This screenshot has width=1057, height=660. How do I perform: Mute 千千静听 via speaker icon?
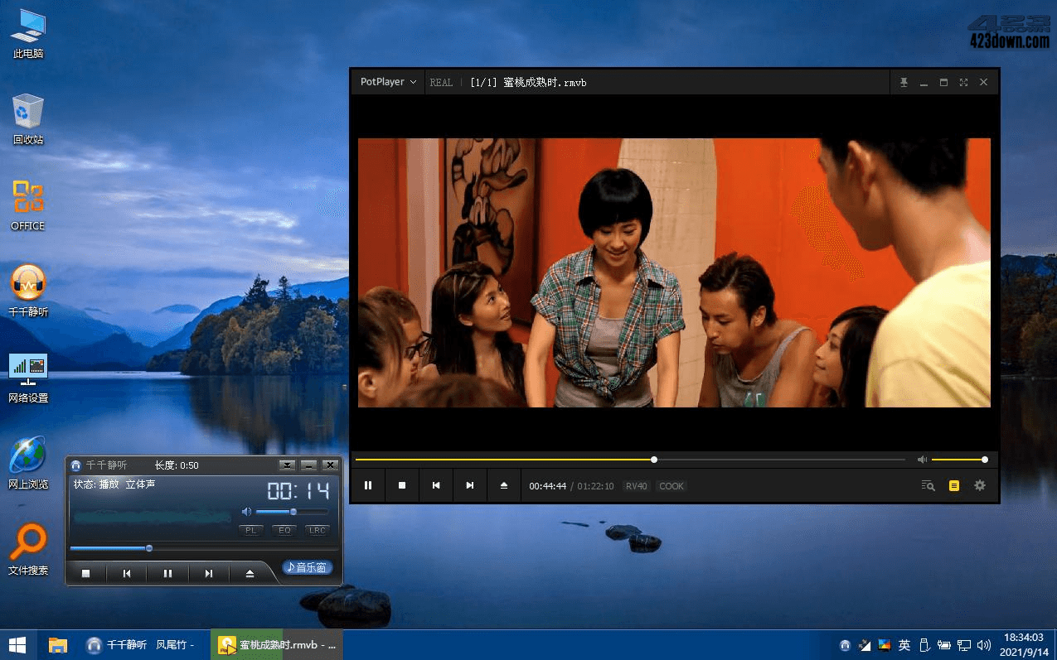click(x=246, y=512)
